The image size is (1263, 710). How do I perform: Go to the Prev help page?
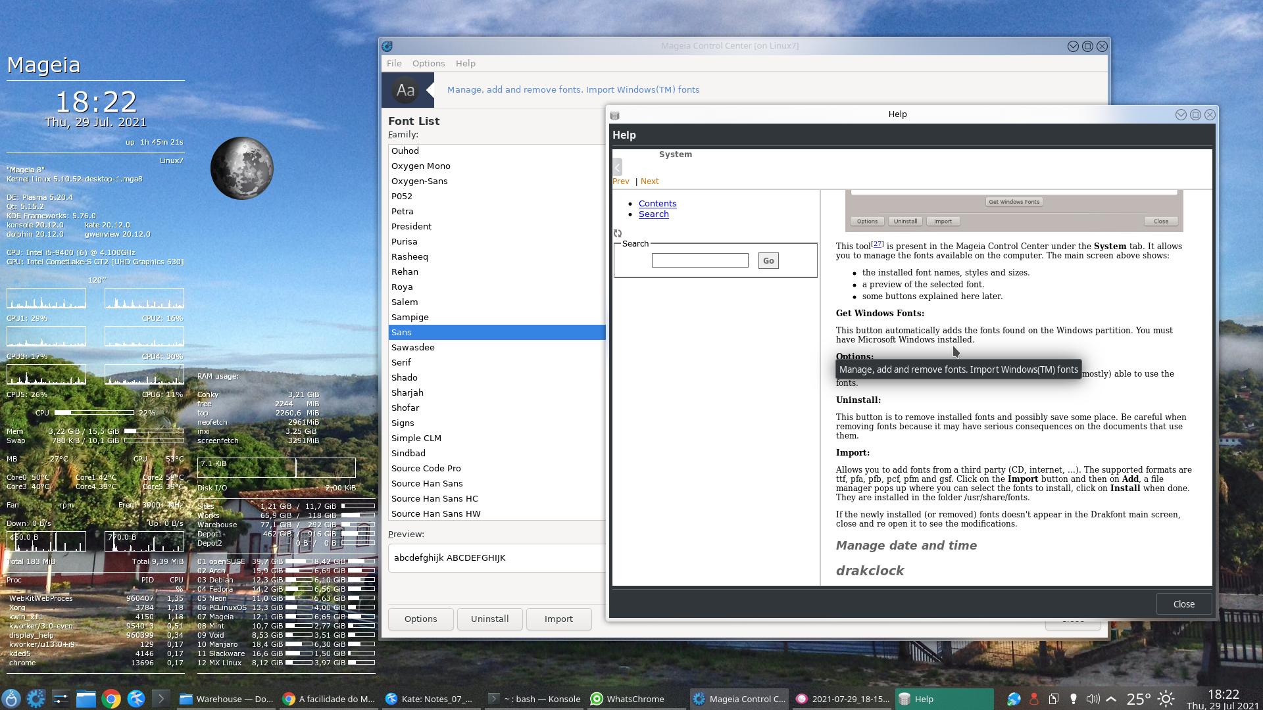tap(620, 181)
